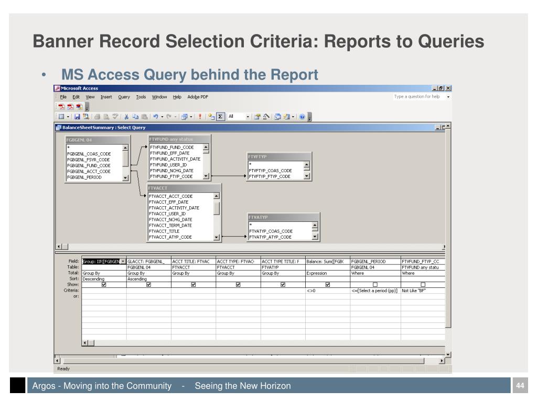Select FTVFTYP_FTYP_CODE in FTVFTYP table
The image size is (537, 402).
tap(270, 176)
